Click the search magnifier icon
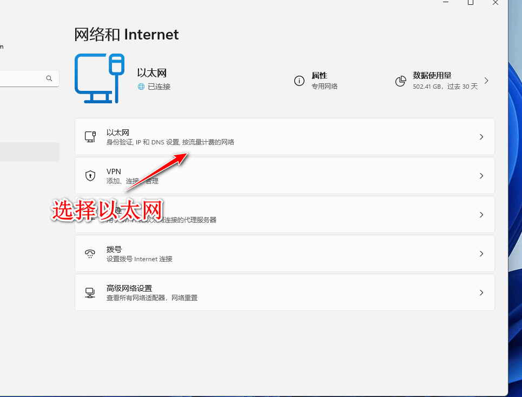522x397 pixels. coord(49,78)
